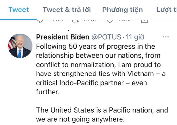Select the Tweet tab
The height and width of the screenshot is (125, 177).
point(18,10)
